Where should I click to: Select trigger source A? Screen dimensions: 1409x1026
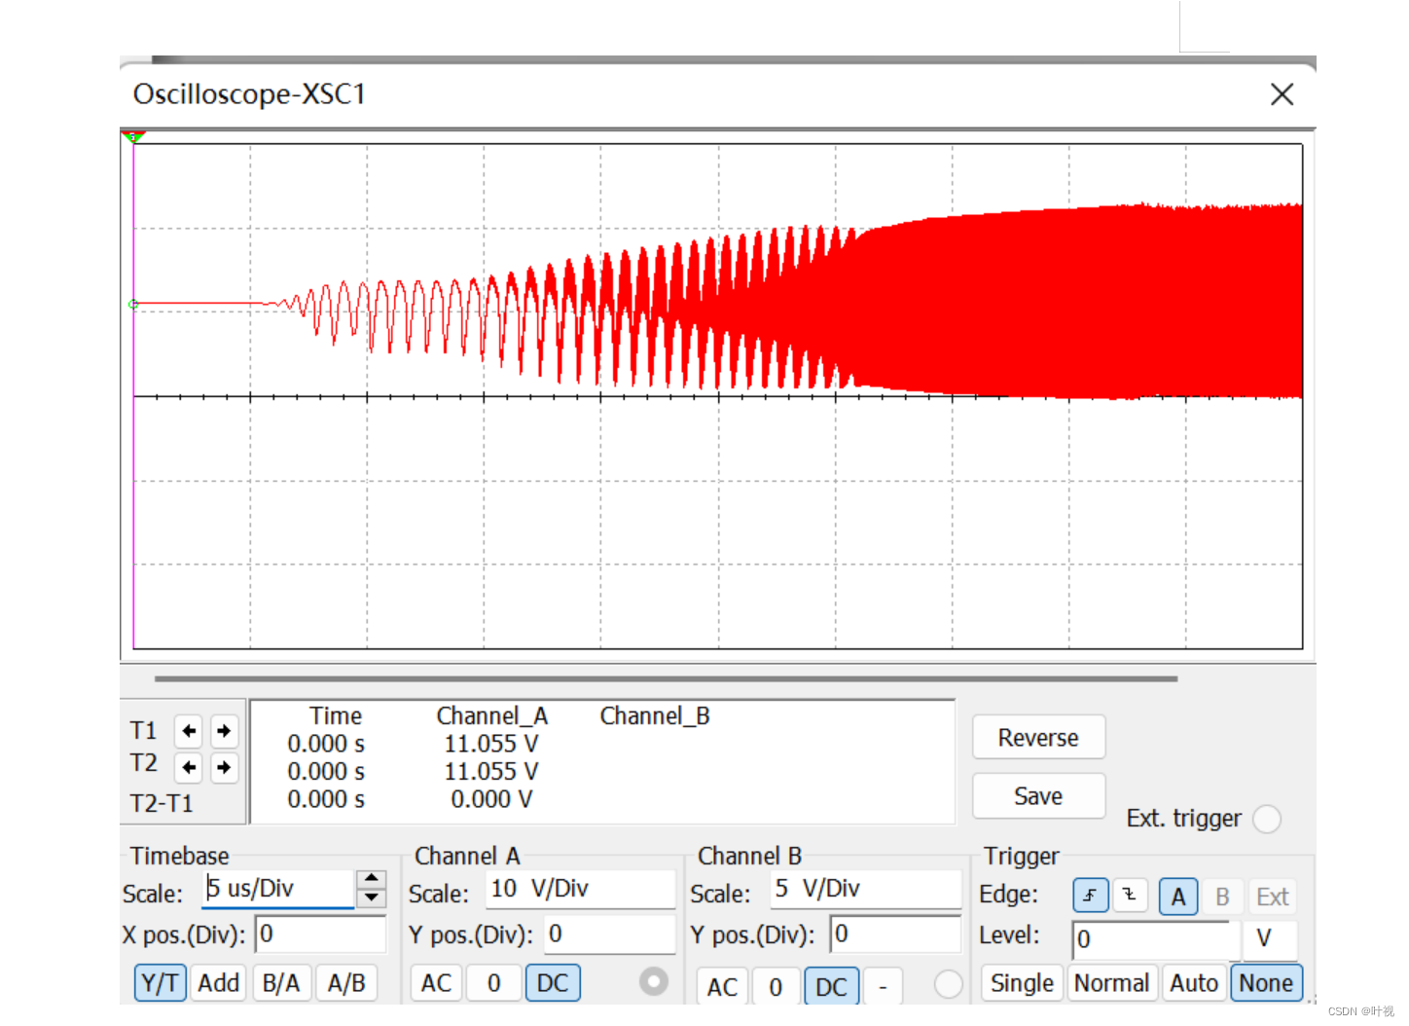(x=1178, y=897)
